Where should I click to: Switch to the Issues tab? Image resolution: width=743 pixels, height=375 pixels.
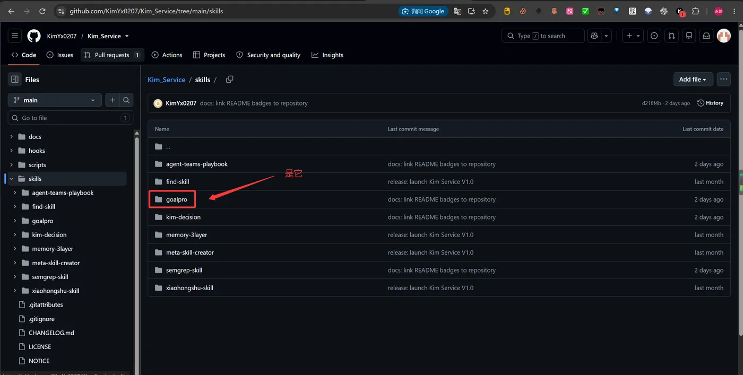click(x=60, y=55)
